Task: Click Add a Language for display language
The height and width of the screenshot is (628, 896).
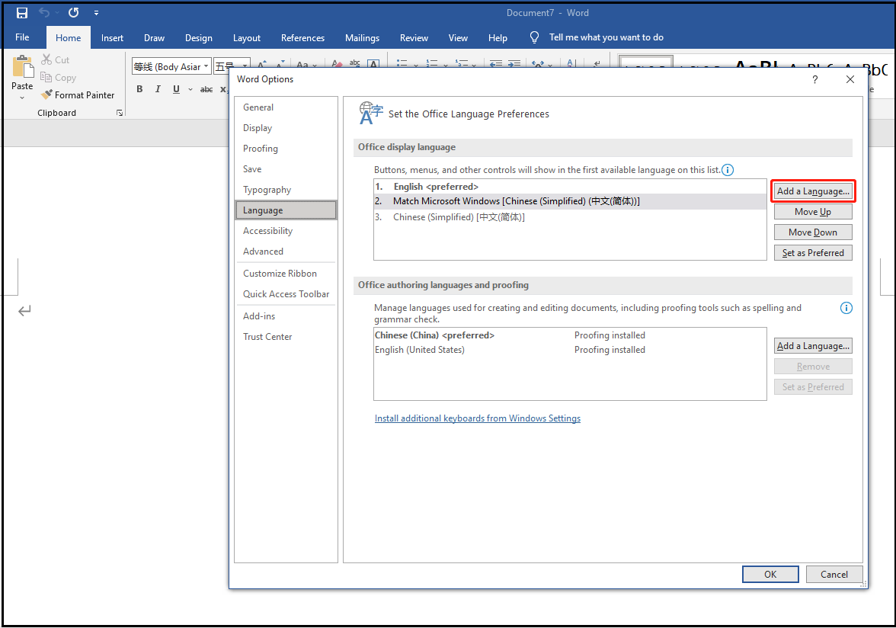Action: (813, 191)
